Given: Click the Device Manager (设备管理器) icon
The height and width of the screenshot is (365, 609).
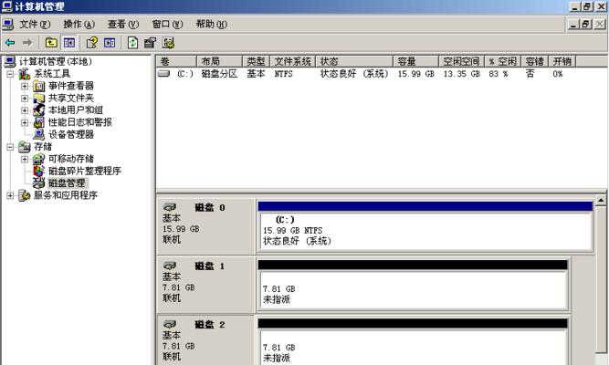Looking at the screenshot, I should point(39,135).
